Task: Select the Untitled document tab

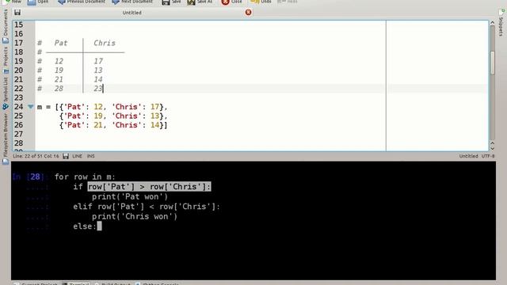Action: 132,13
